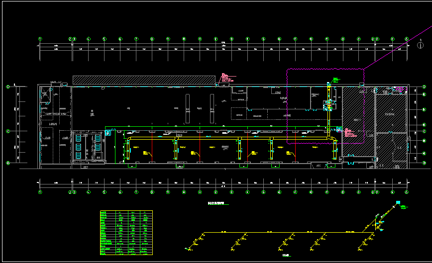Click the green leader label atop the yellow riser
The height and width of the screenshot is (263, 432).
click(x=335, y=79)
